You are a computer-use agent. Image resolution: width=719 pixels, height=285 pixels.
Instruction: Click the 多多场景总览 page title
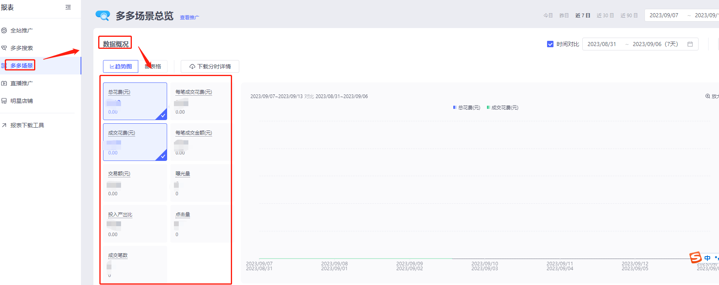point(144,16)
